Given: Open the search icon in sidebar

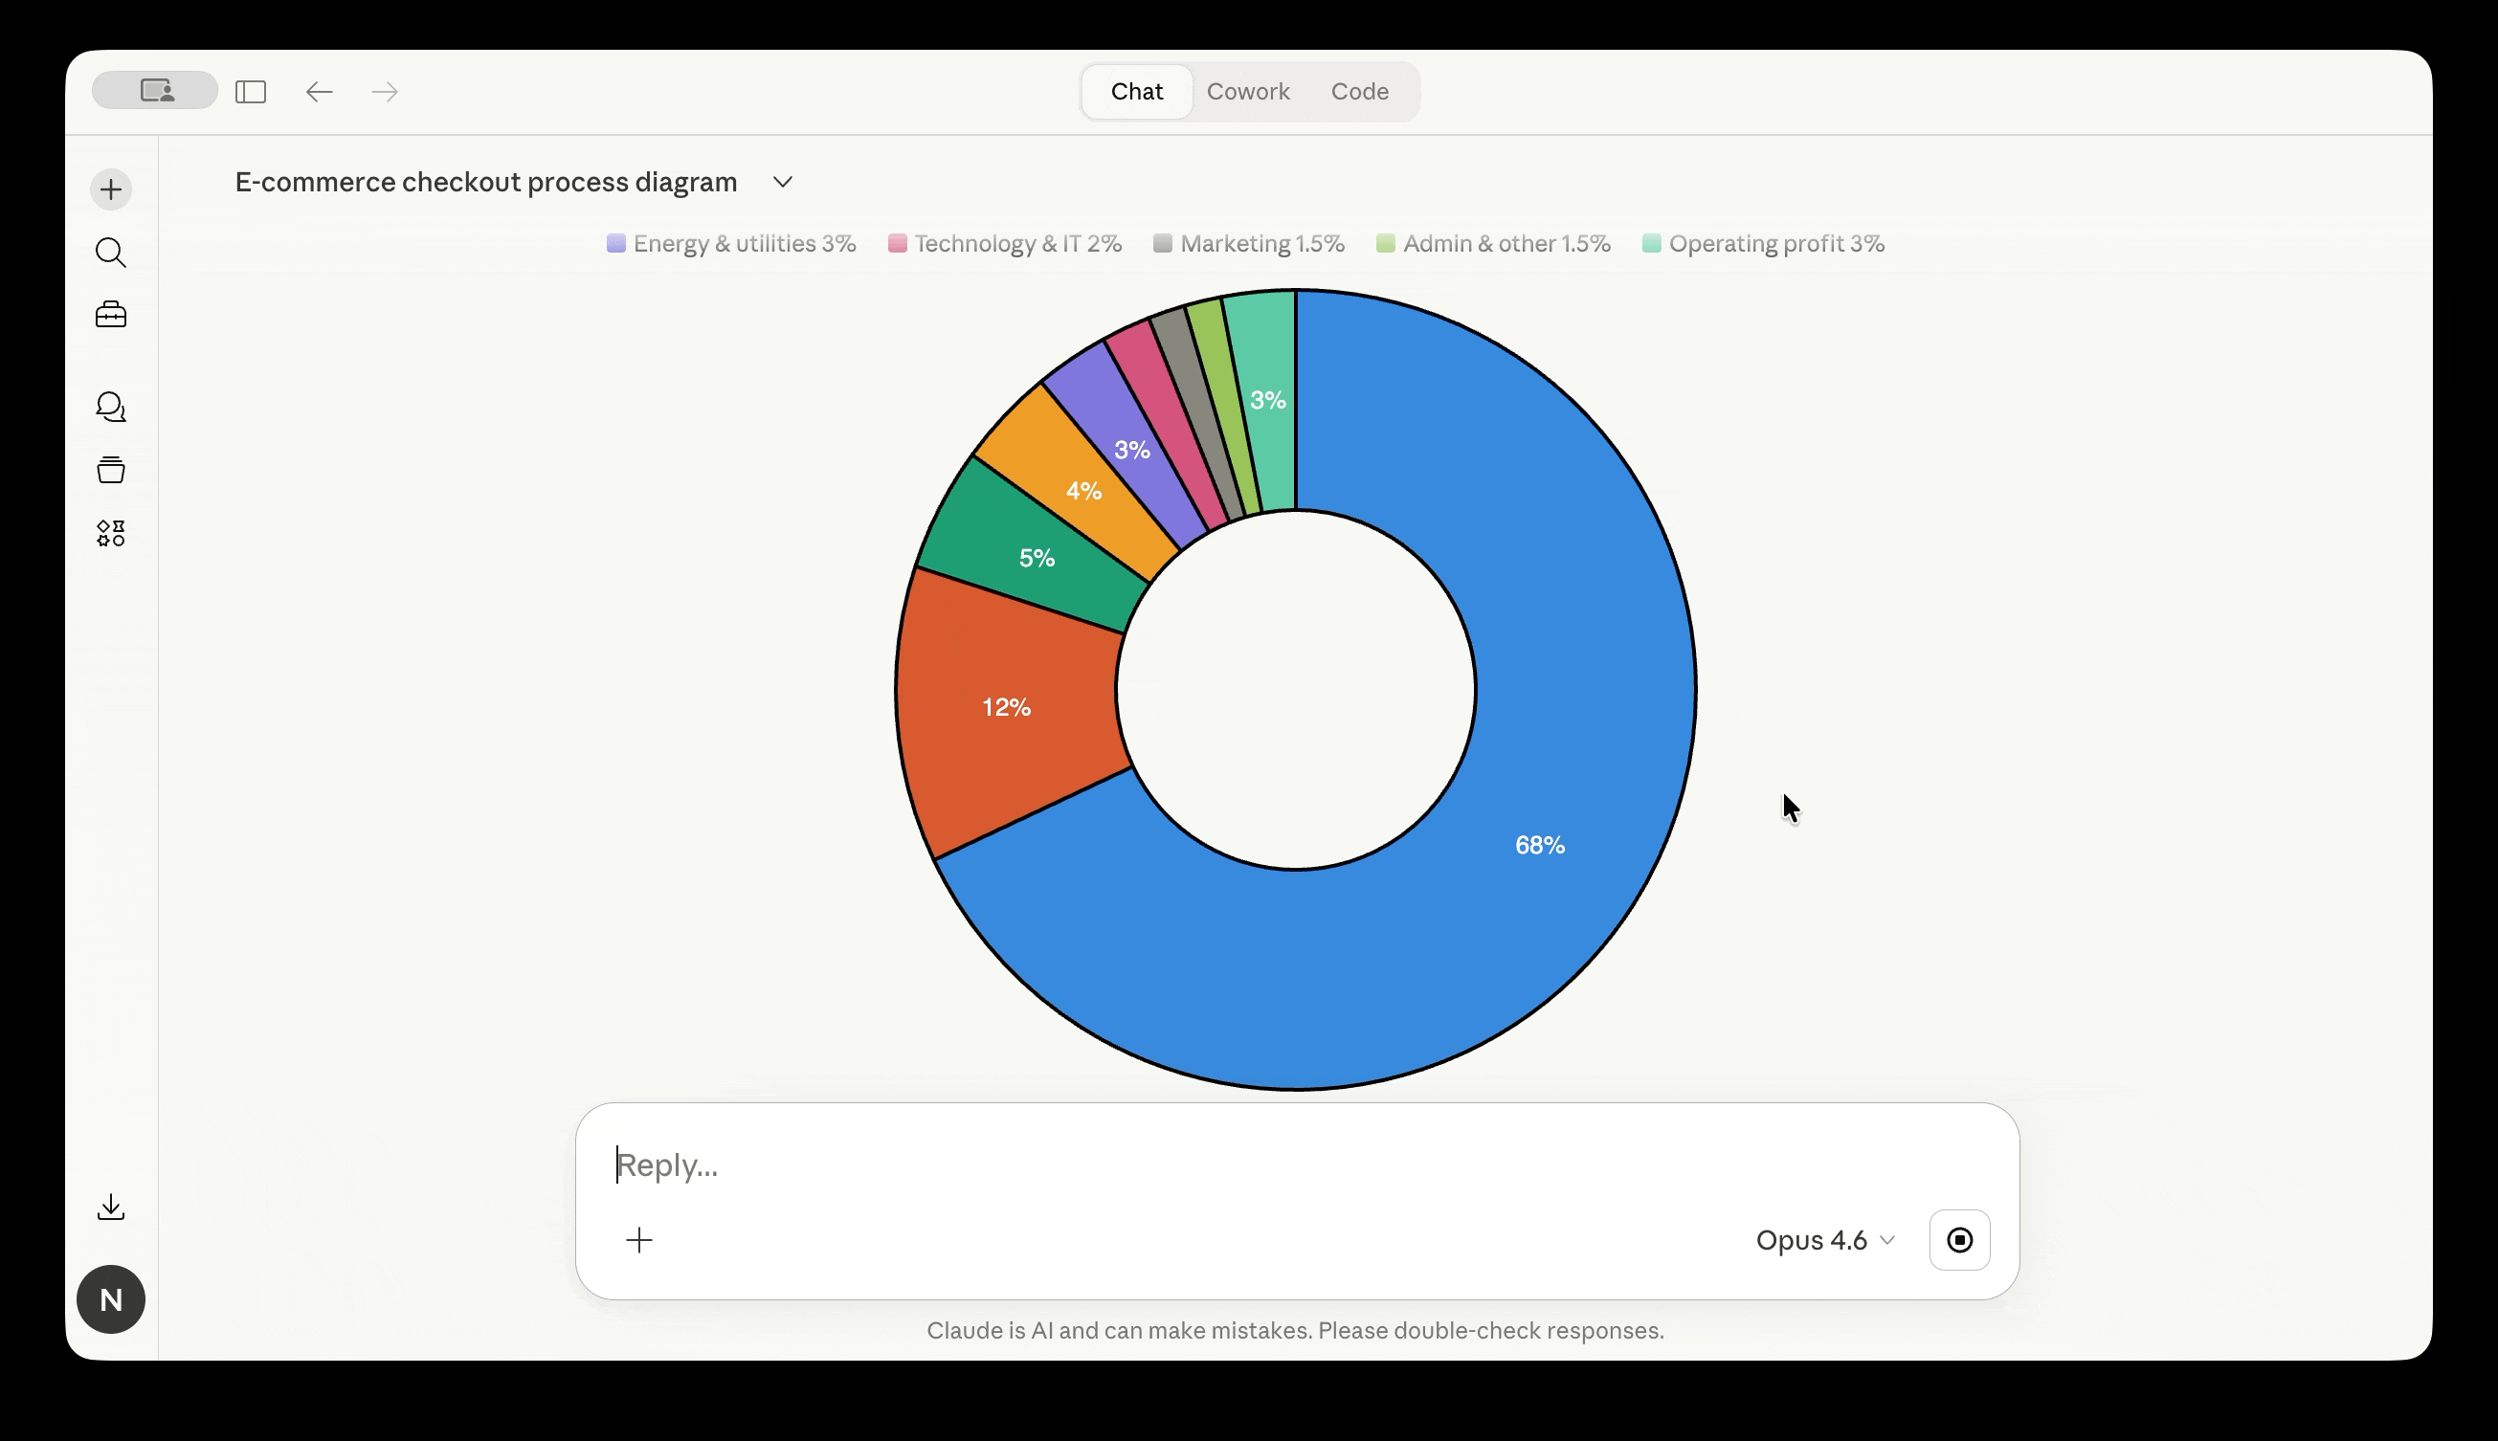Looking at the screenshot, I should [111, 253].
